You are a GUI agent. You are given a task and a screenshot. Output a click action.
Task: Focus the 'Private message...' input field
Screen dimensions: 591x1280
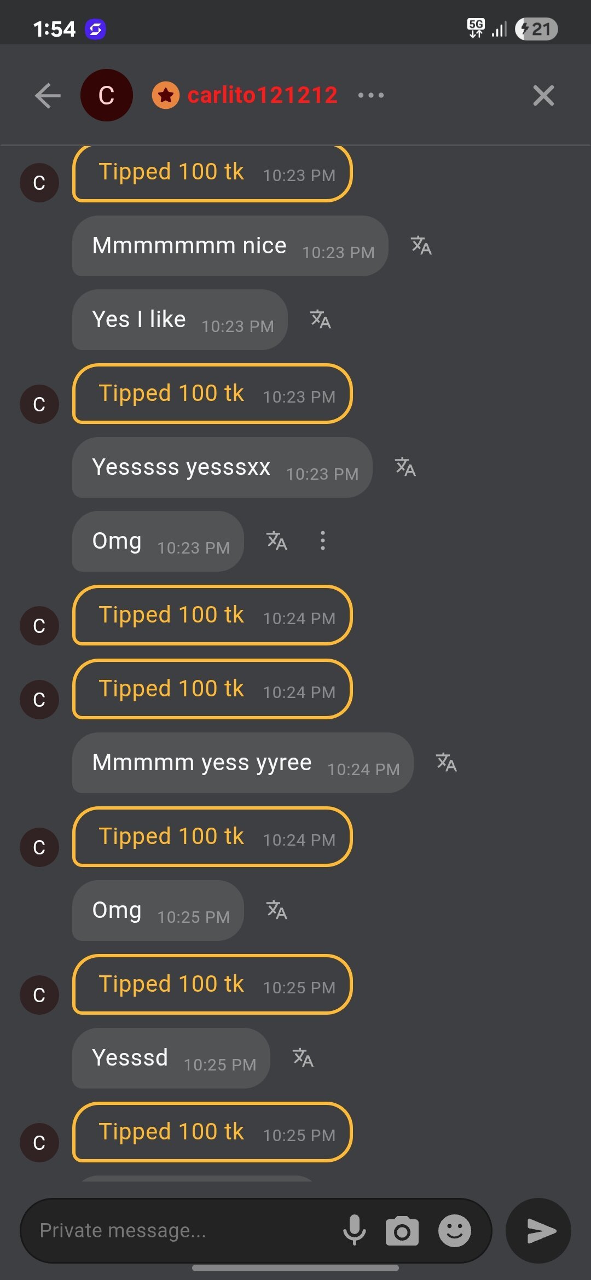click(181, 1231)
